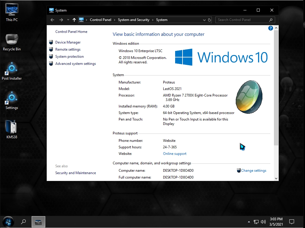
Task: Expand the chevron after the computer icon
Action: click(86, 20)
